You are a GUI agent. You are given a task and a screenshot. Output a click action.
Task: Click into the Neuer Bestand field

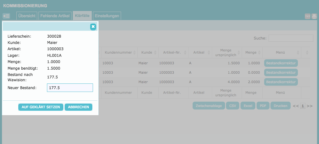point(70,88)
